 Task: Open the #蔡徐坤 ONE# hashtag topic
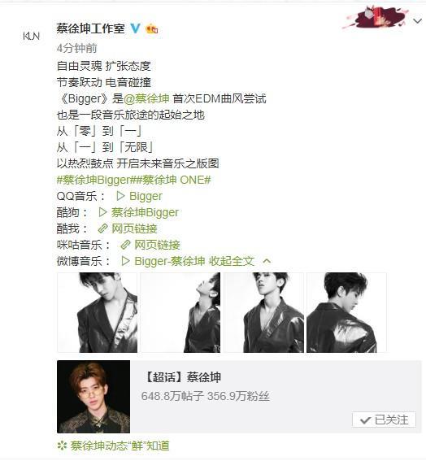click(x=172, y=180)
